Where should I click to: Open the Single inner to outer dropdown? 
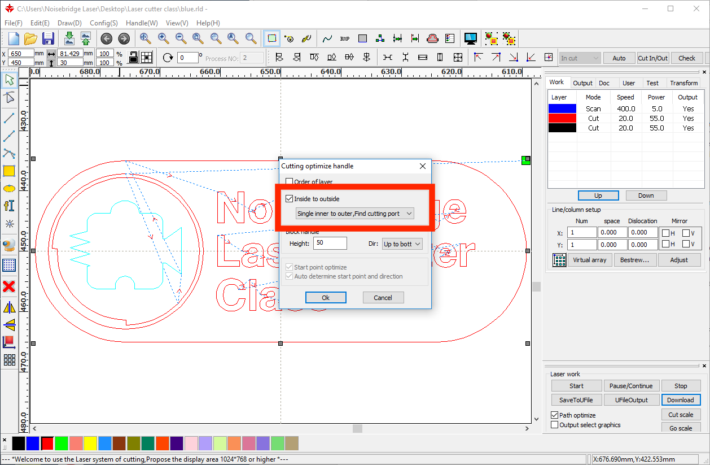[x=355, y=214]
